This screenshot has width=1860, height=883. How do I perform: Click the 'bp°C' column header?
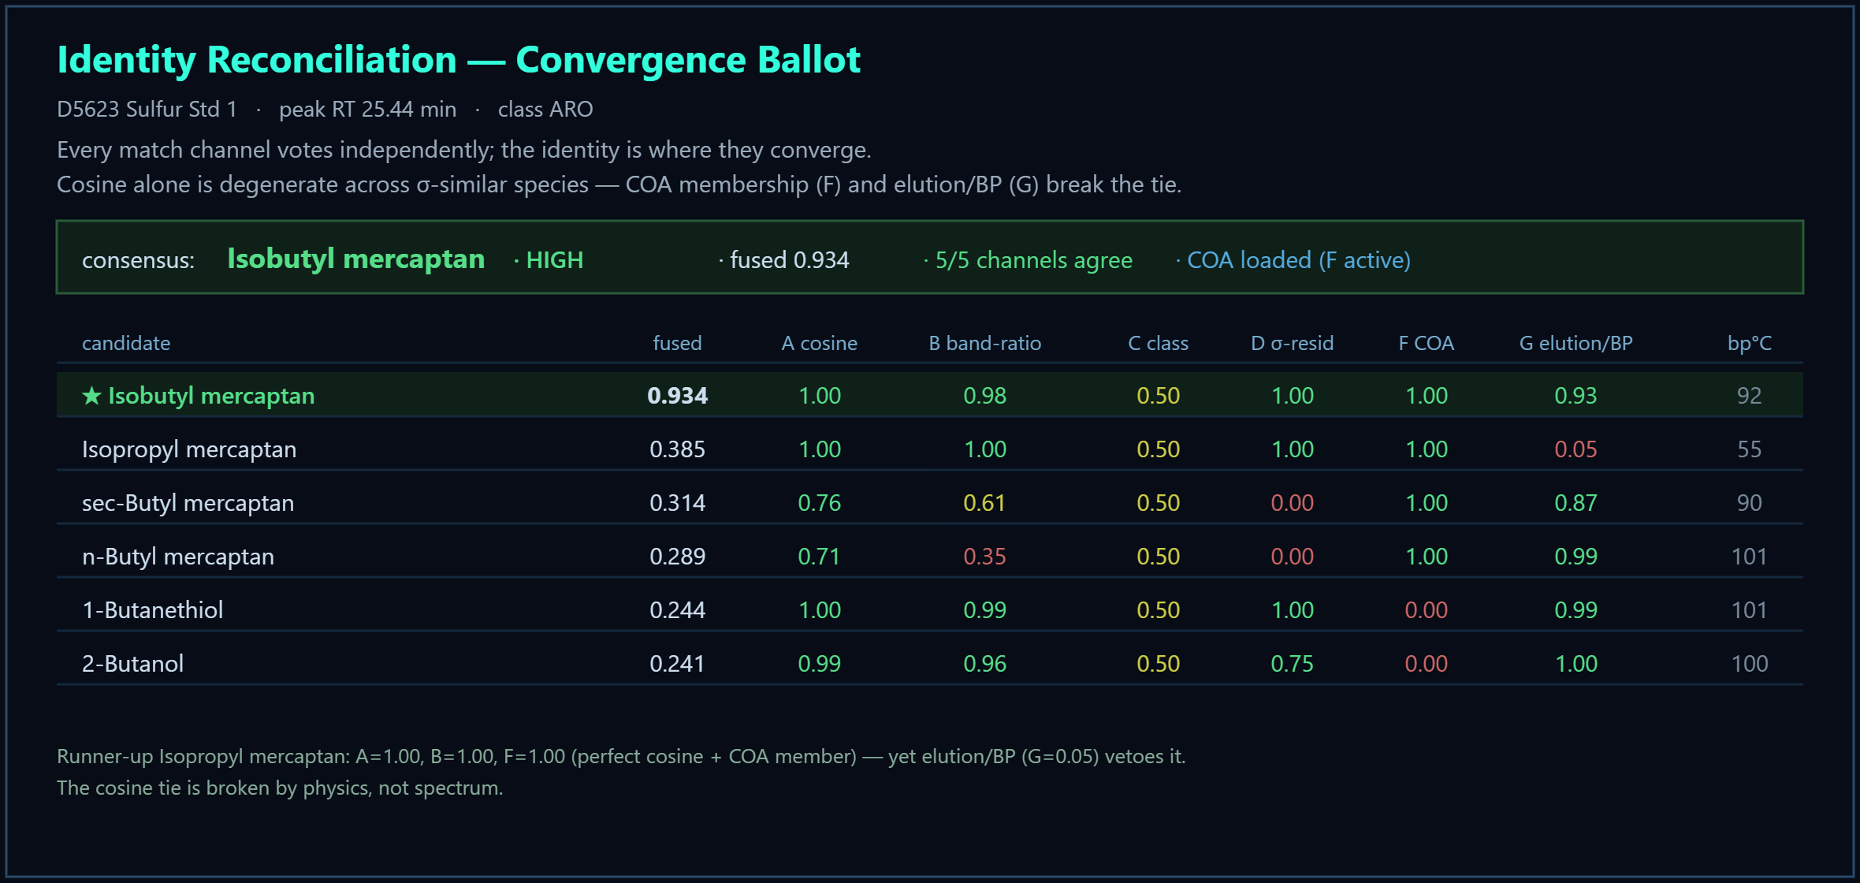(1750, 343)
